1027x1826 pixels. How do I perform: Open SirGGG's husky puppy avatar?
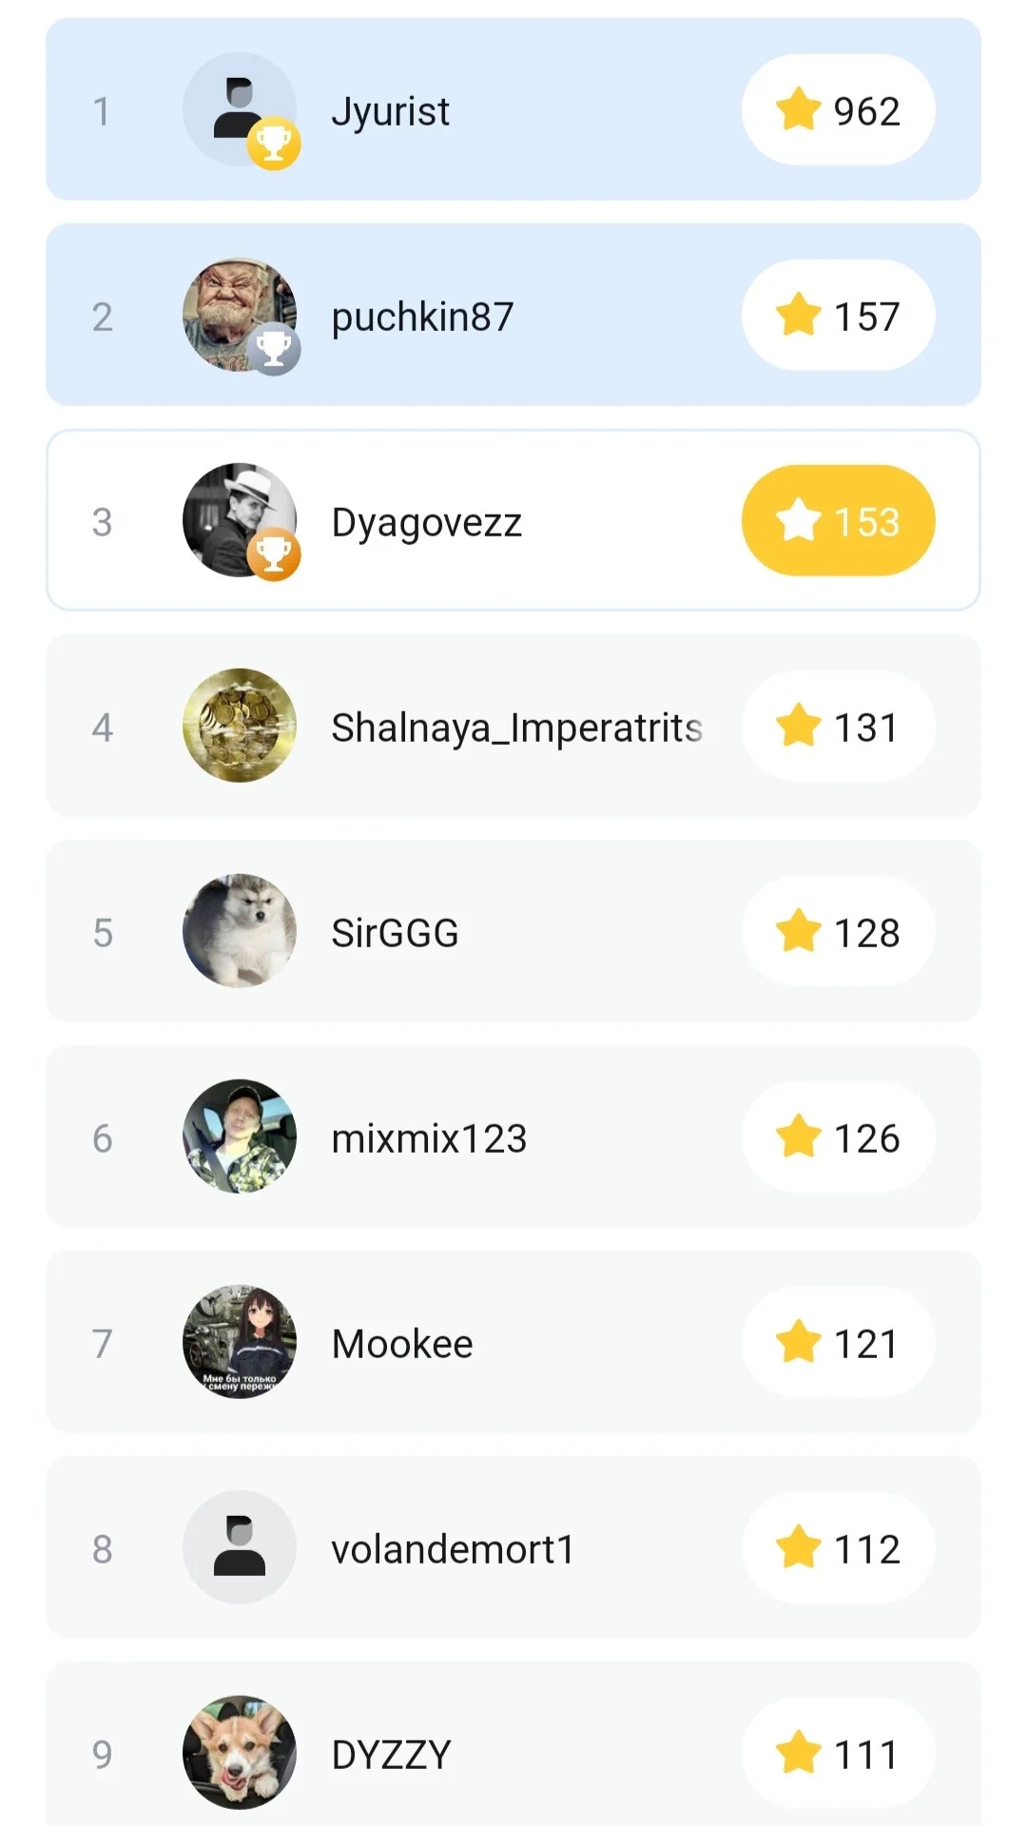coord(240,931)
